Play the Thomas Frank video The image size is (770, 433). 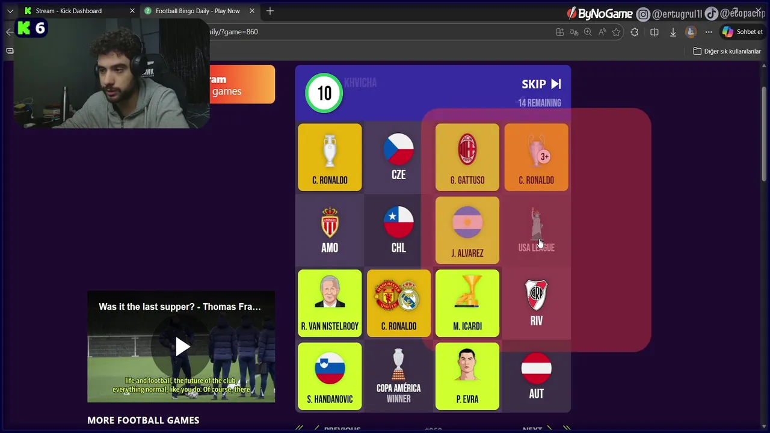click(182, 346)
